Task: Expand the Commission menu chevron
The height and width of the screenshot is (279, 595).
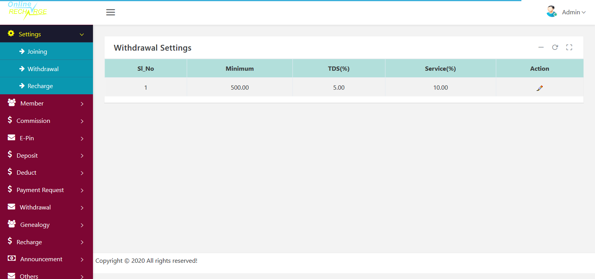Action: (x=82, y=121)
